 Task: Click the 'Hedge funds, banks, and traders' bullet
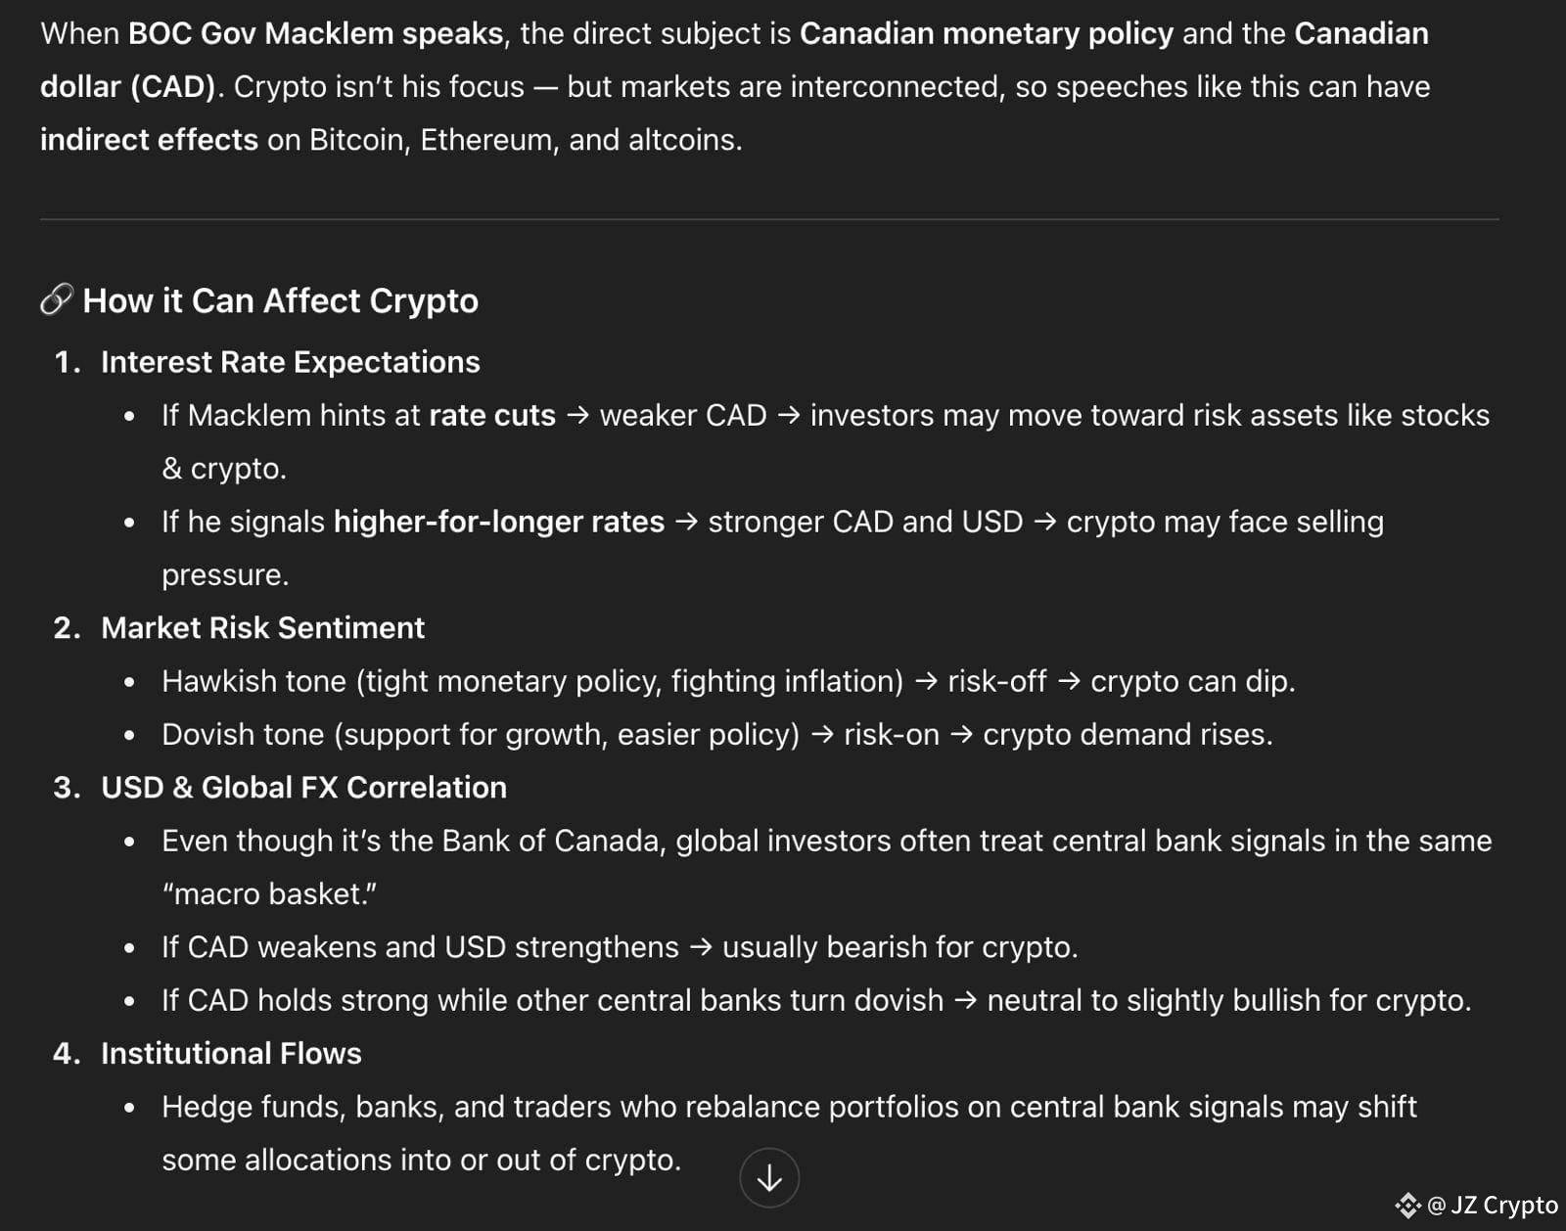pyautogui.click(x=789, y=1133)
